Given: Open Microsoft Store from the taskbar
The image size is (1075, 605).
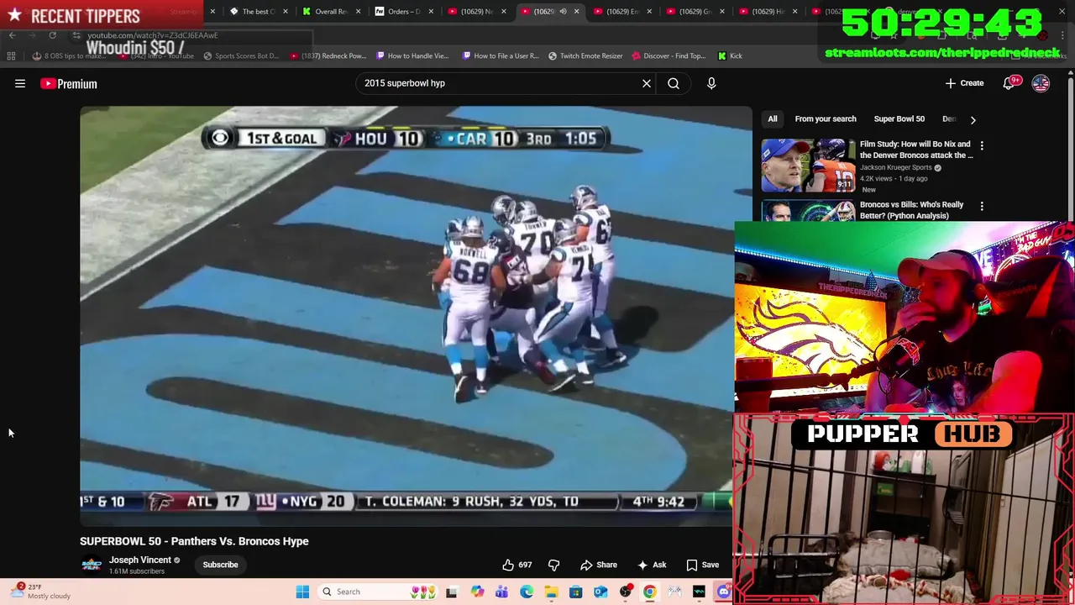Looking at the screenshot, I should point(576,592).
